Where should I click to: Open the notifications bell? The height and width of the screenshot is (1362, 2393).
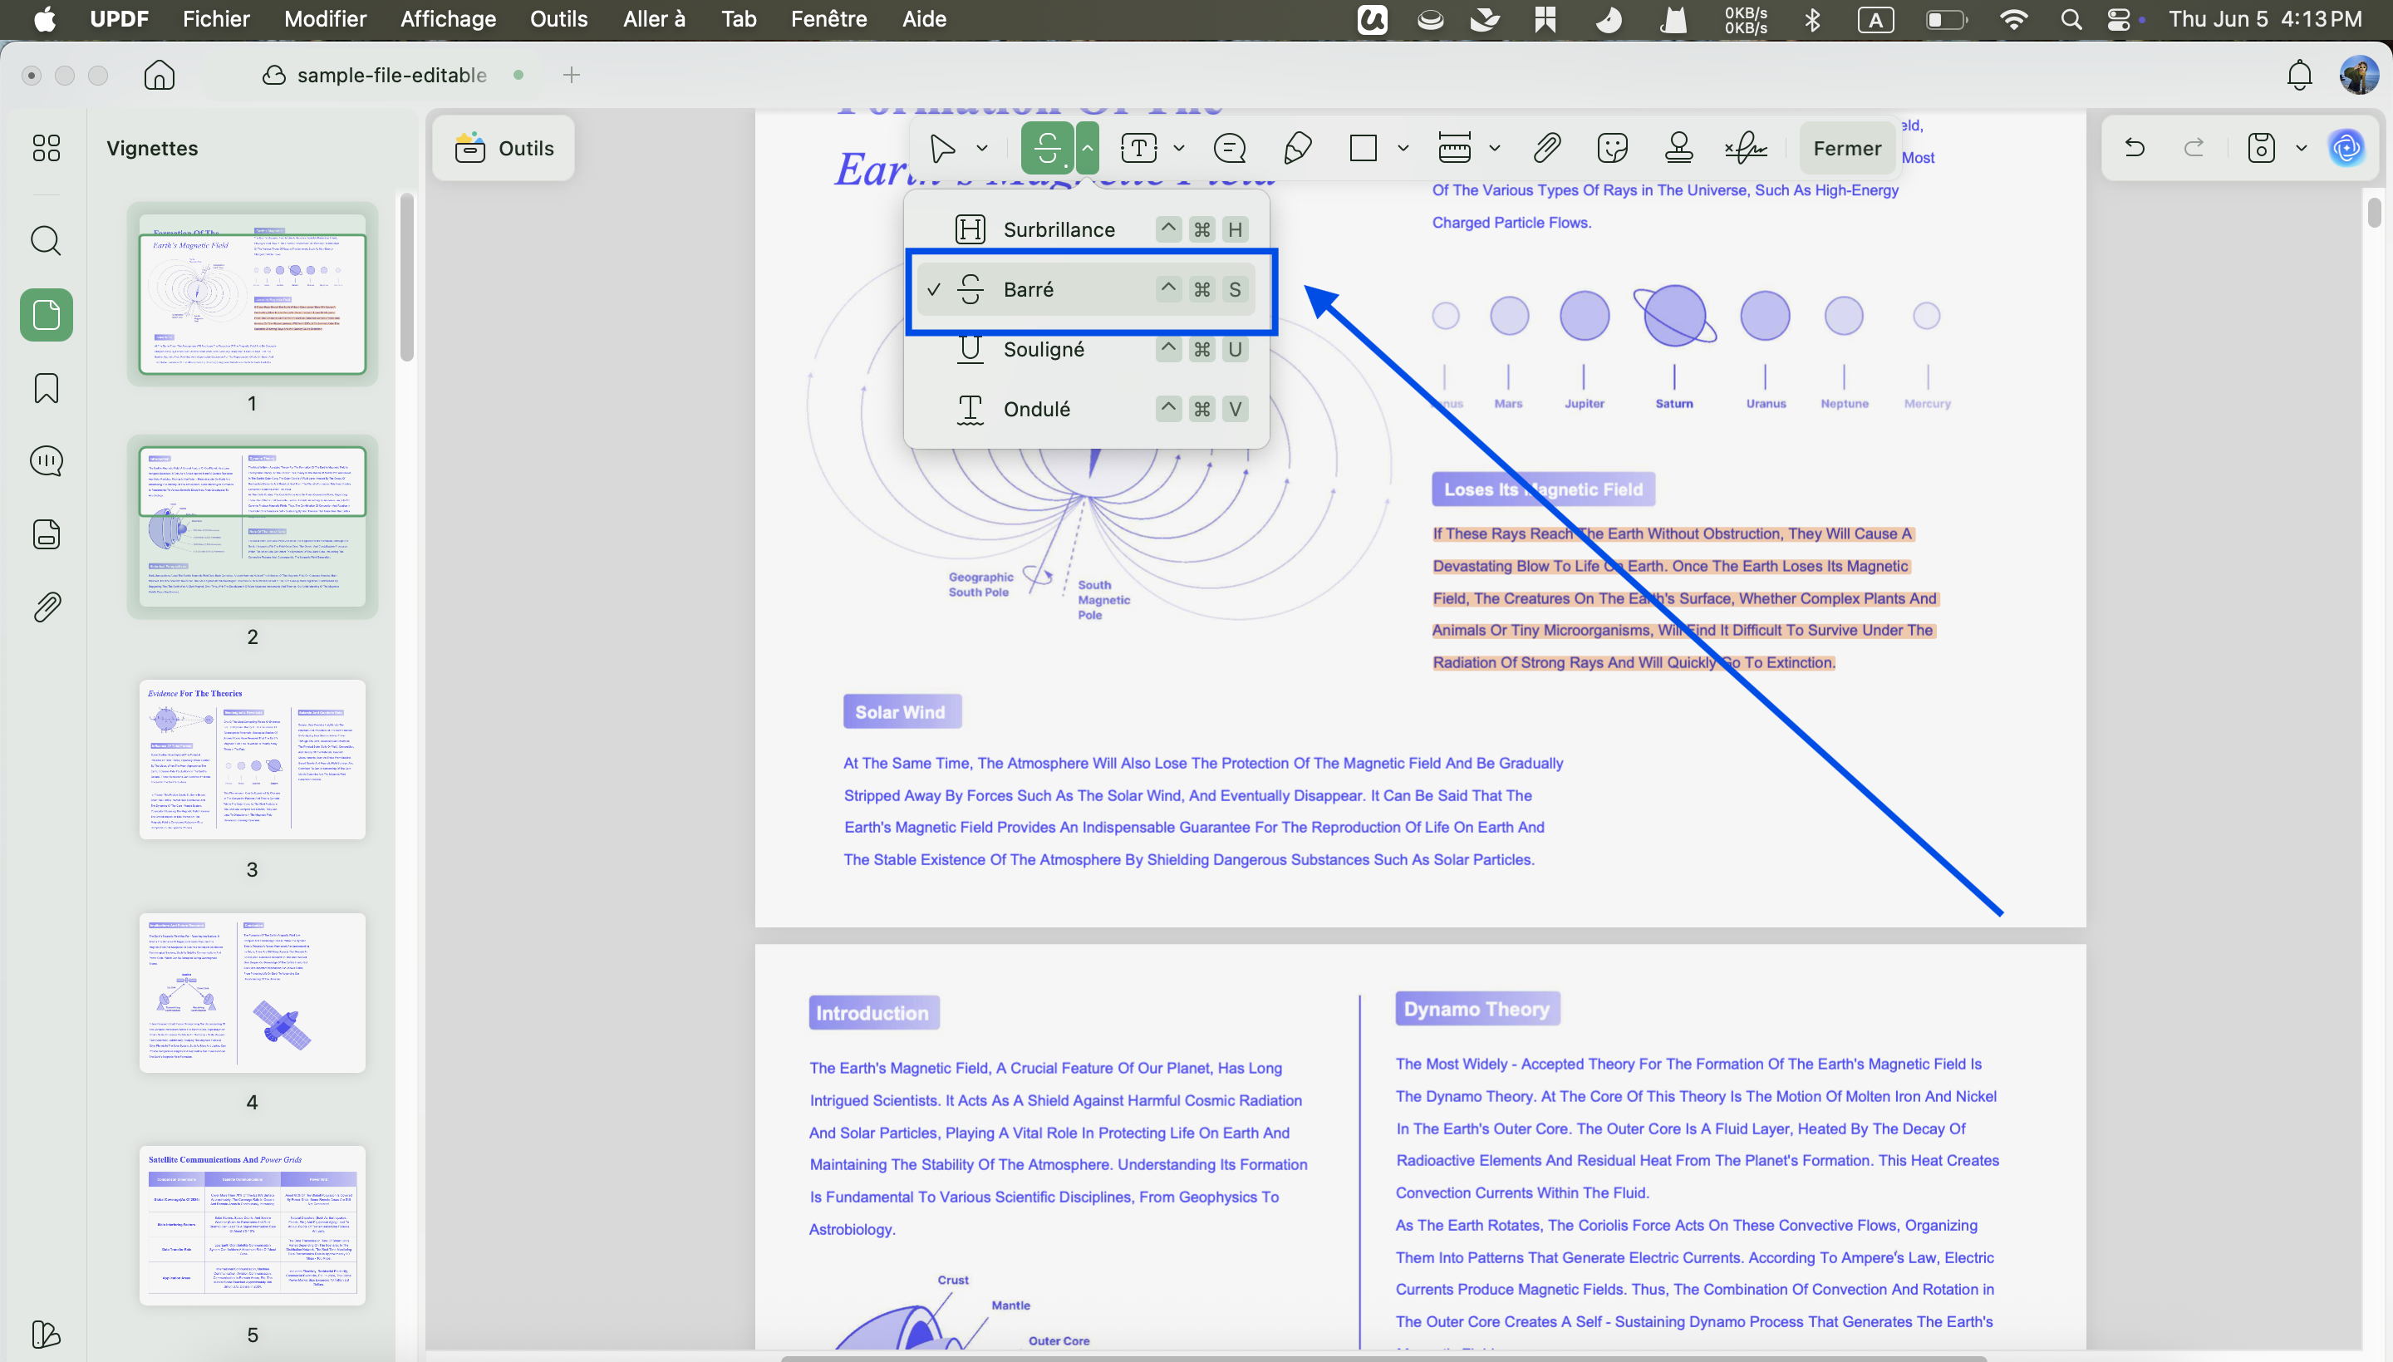coord(2299,75)
